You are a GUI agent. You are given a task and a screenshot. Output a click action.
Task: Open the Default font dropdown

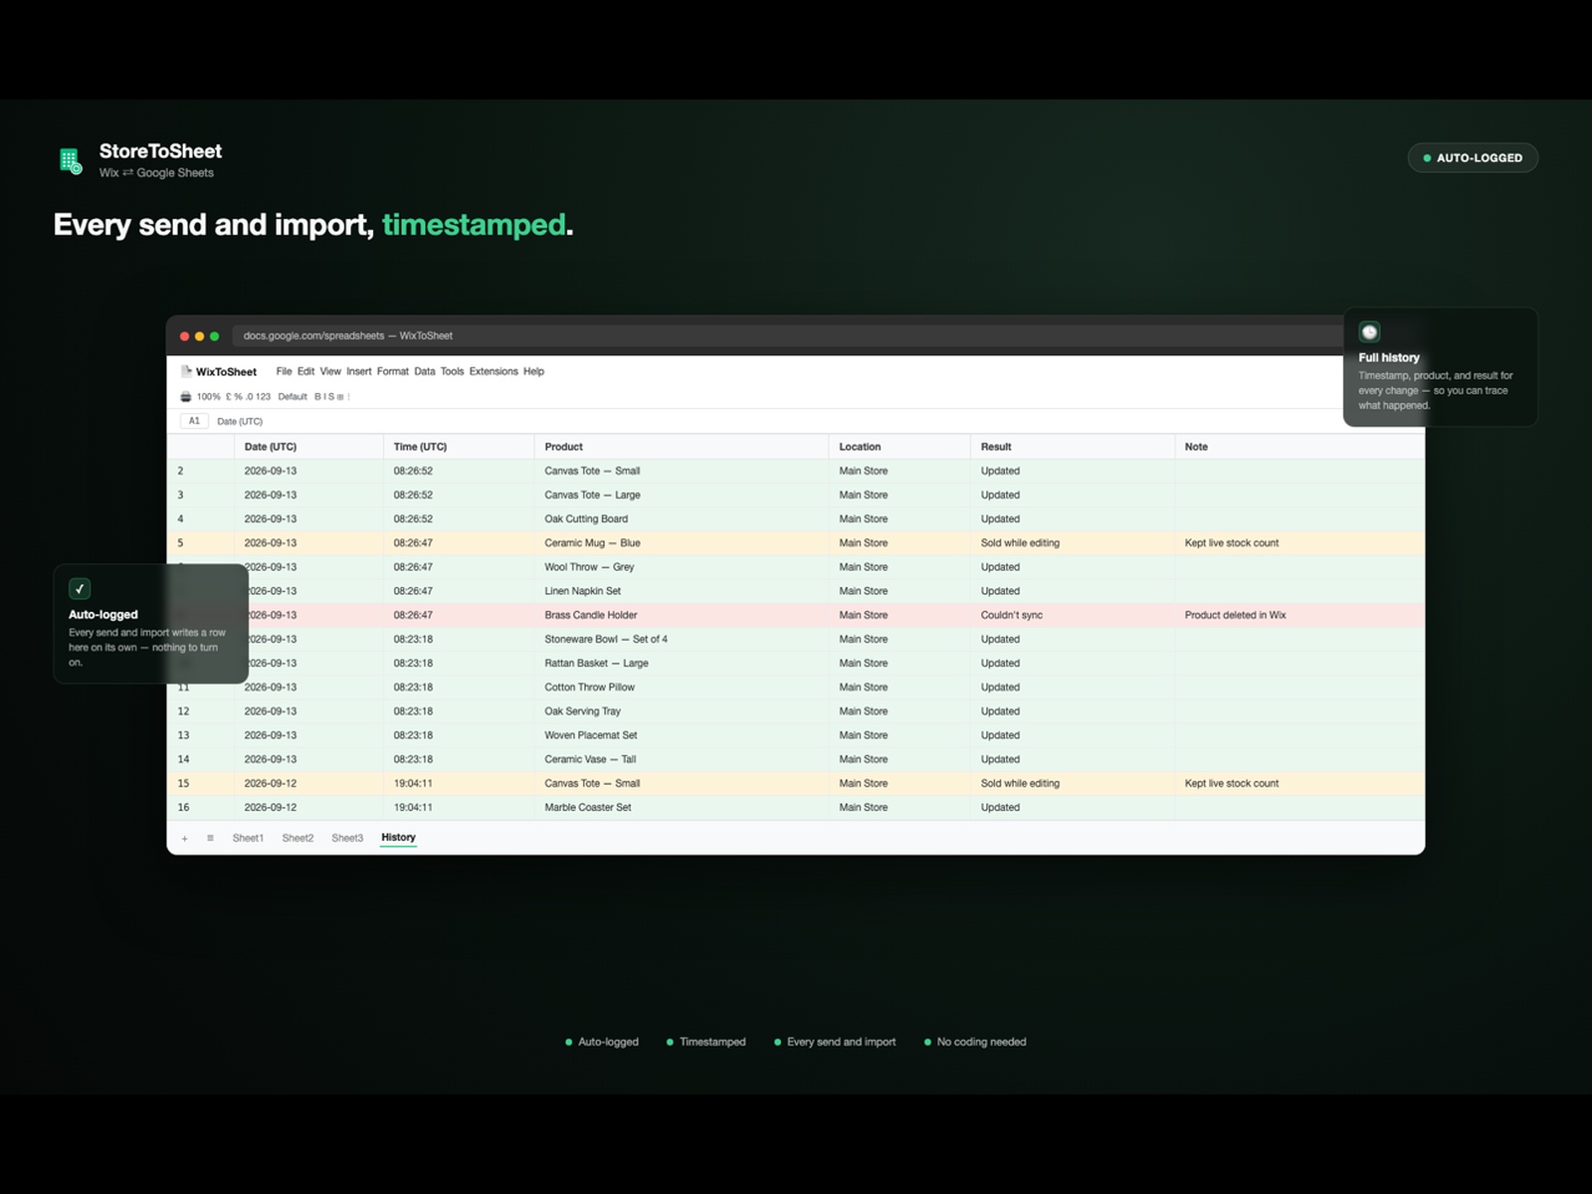pyautogui.click(x=293, y=397)
